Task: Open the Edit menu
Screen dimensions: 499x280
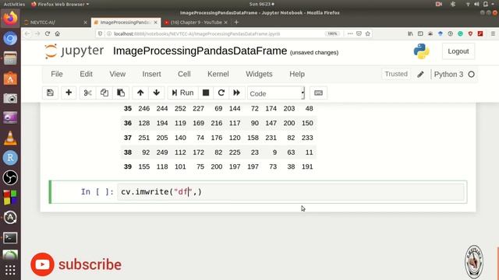Action: pyautogui.click(x=86, y=74)
